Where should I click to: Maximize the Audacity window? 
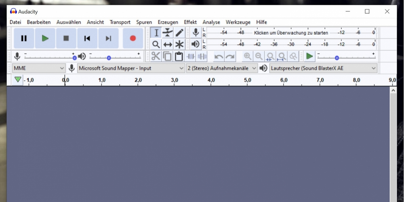(367, 11)
